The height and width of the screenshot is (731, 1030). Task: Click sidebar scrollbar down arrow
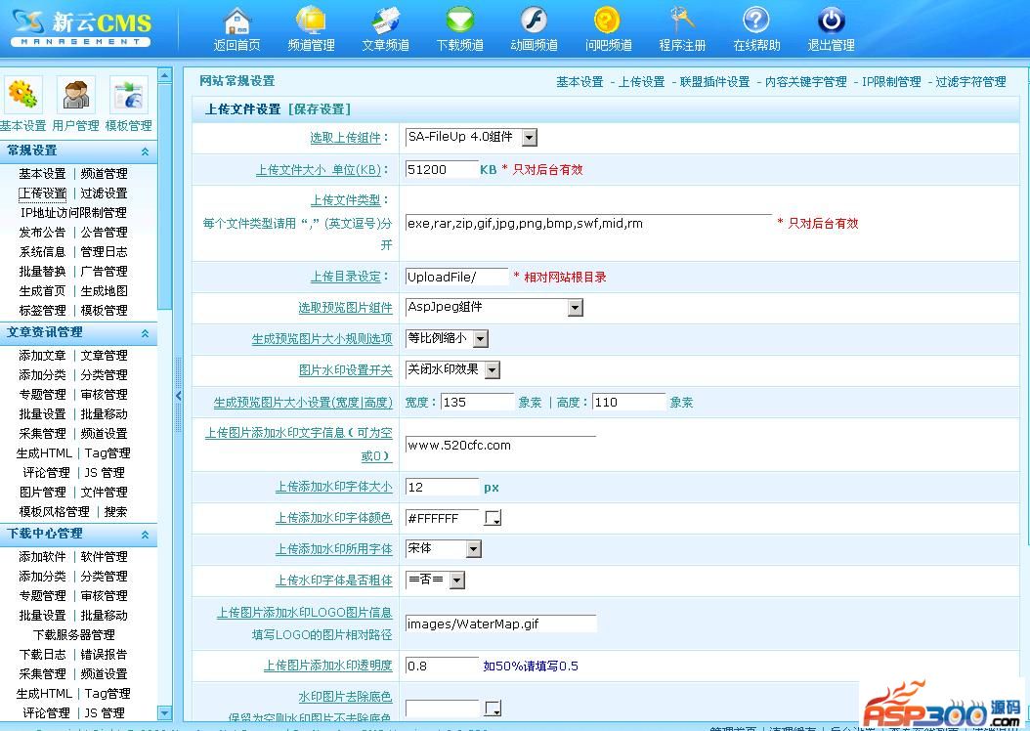(165, 712)
